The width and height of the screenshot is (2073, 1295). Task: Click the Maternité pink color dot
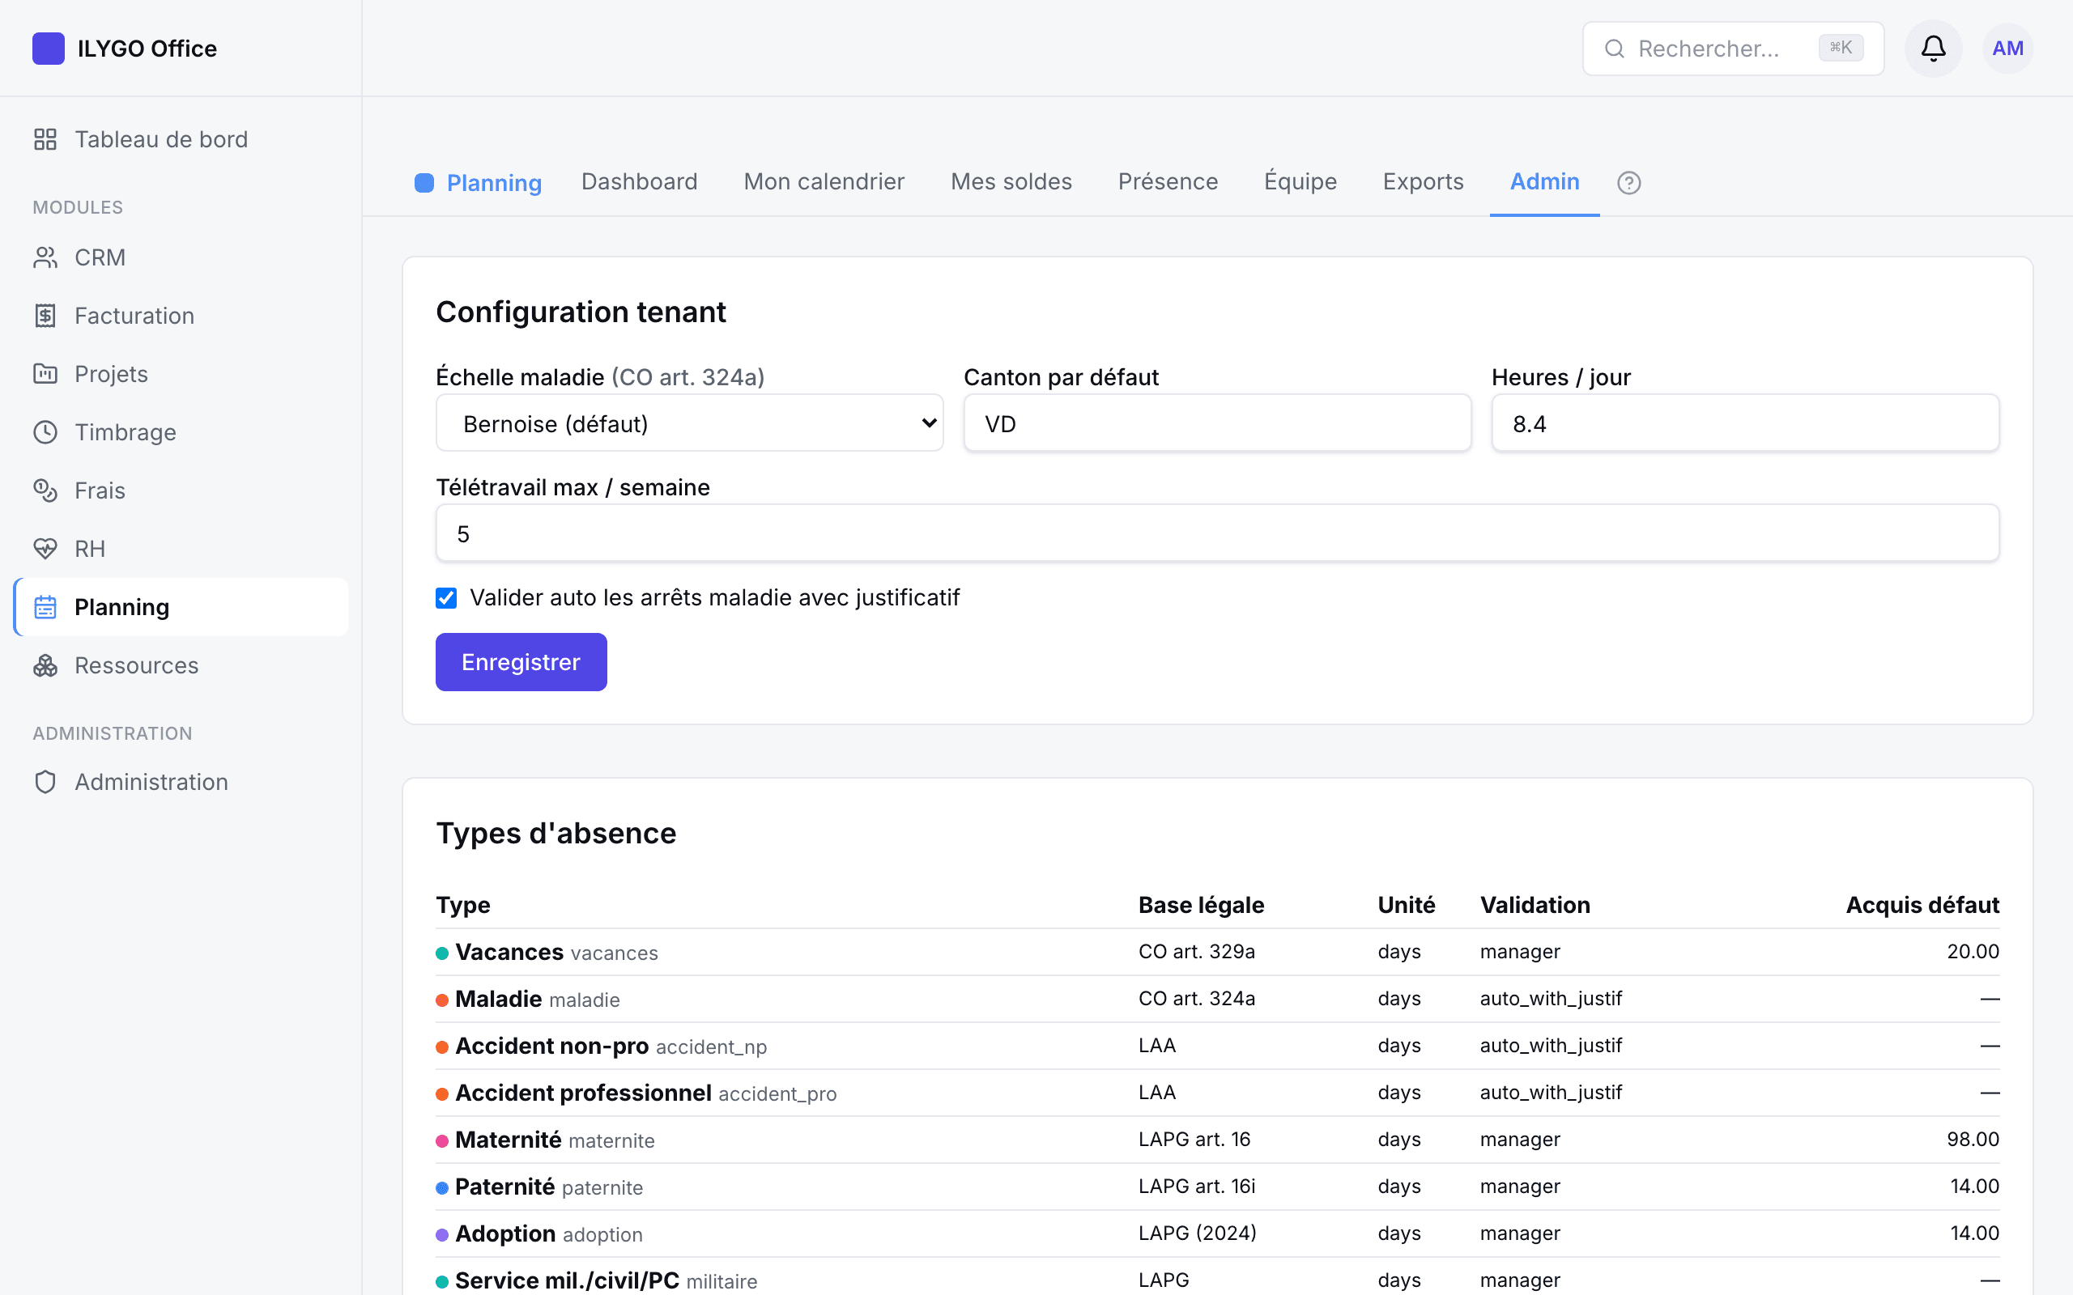tap(442, 1141)
